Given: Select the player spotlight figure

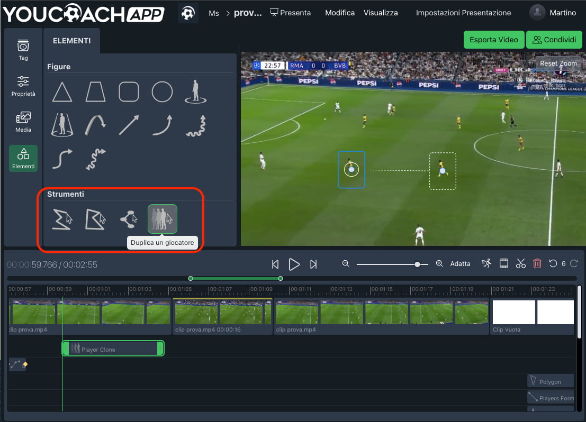Looking at the screenshot, I should 195,91.
